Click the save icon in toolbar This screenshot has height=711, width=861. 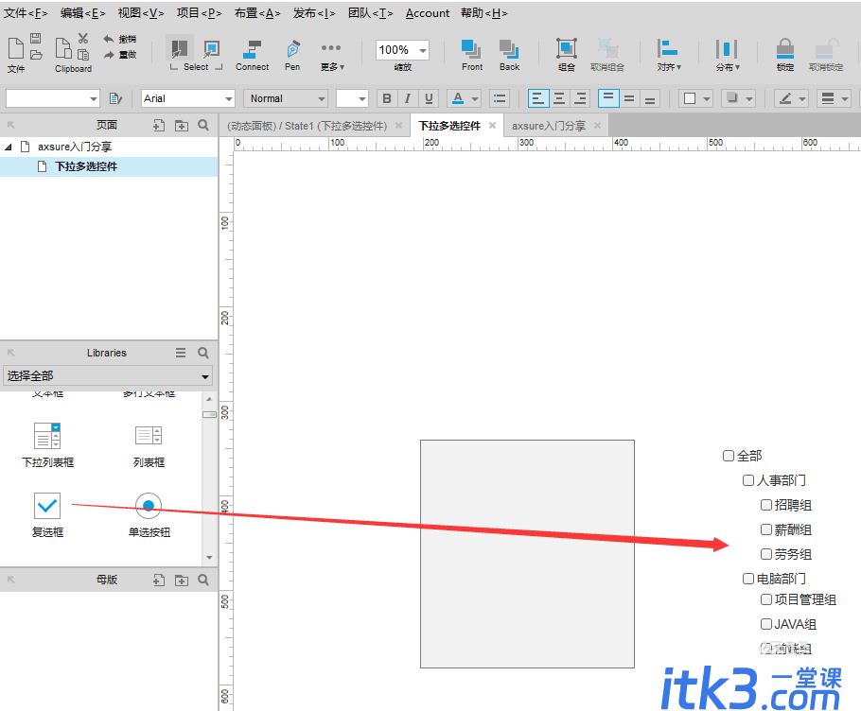pyautogui.click(x=36, y=38)
